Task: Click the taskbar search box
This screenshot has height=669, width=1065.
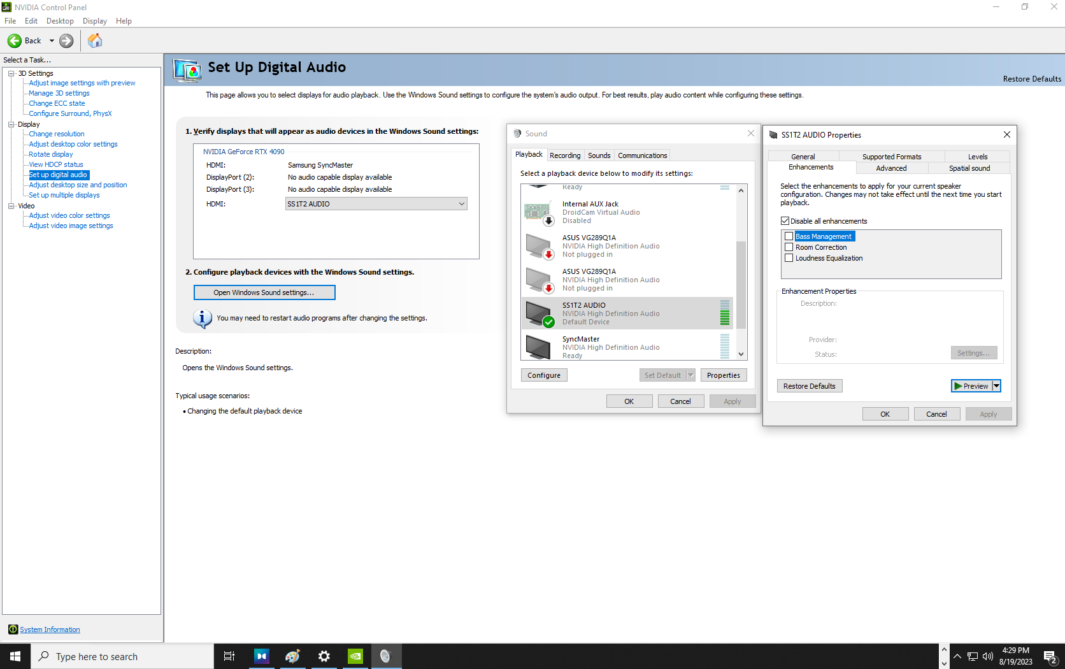Action: 122,656
